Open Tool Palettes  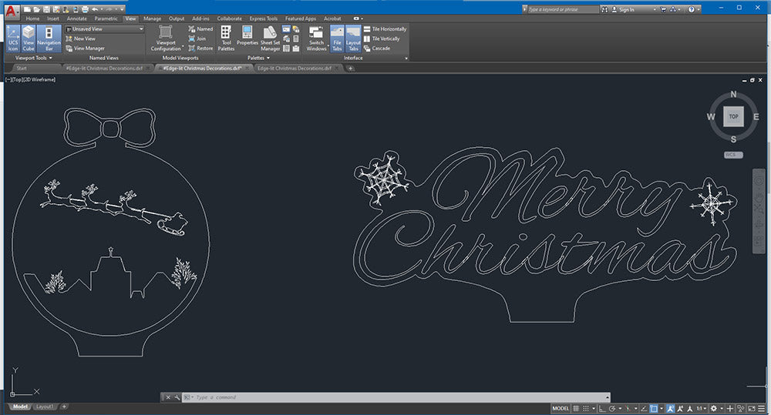226,38
